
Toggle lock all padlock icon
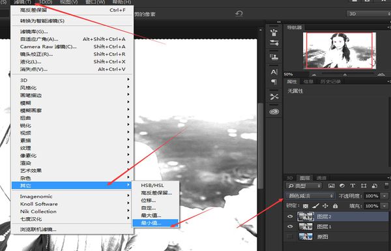pos(335,206)
